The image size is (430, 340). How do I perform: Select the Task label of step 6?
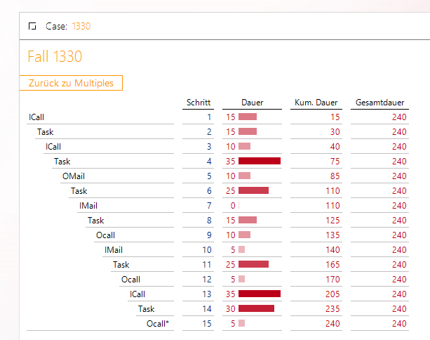(x=79, y=191)
